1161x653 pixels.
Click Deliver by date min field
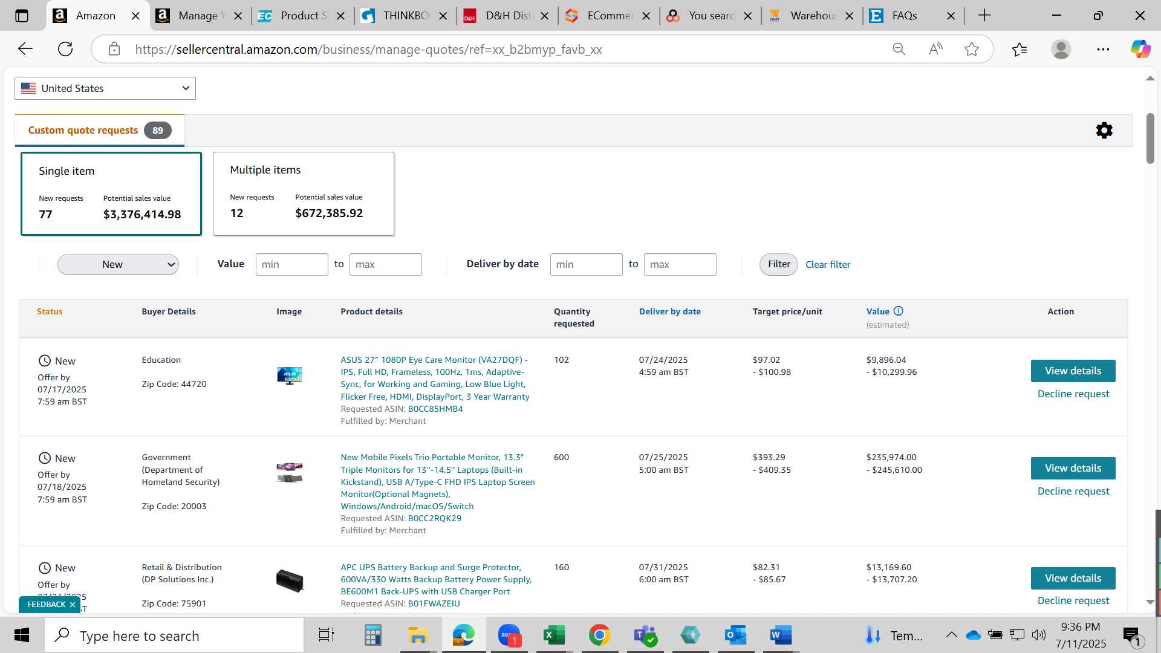click(587, 264)
